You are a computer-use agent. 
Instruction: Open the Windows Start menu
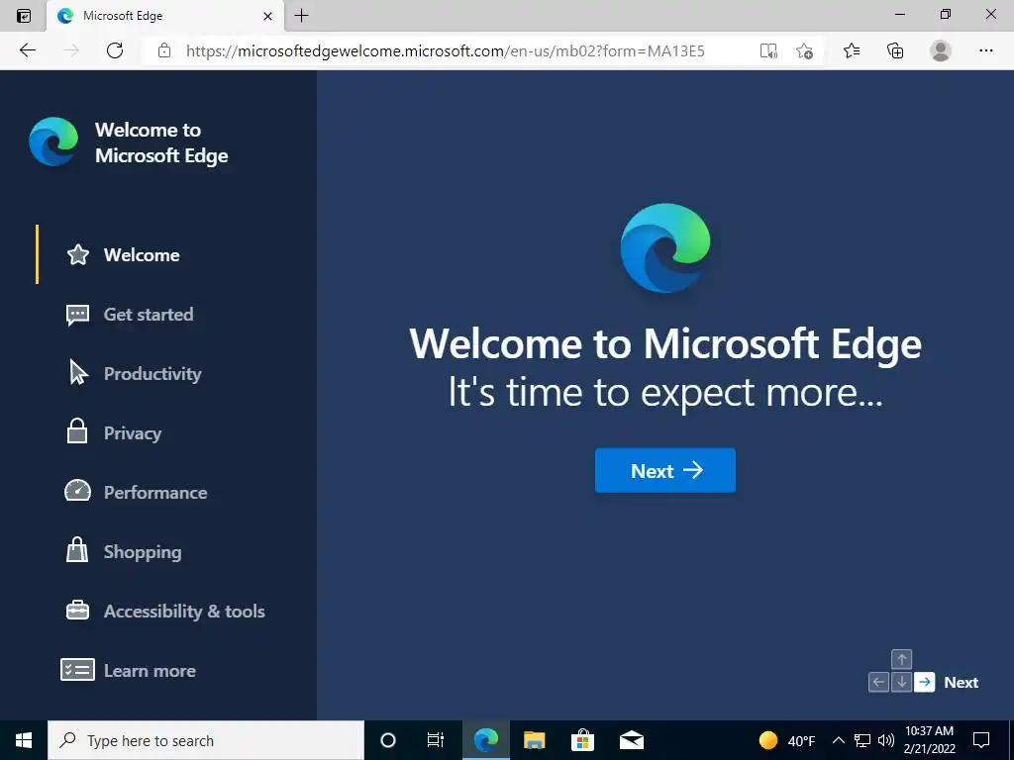coord(24,740)
